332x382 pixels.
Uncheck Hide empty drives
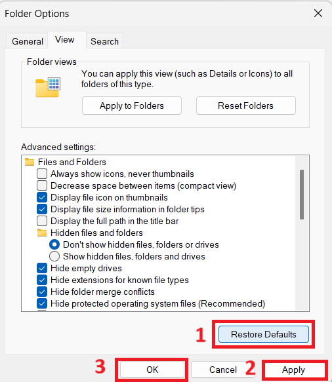click(x=42, y=268)
